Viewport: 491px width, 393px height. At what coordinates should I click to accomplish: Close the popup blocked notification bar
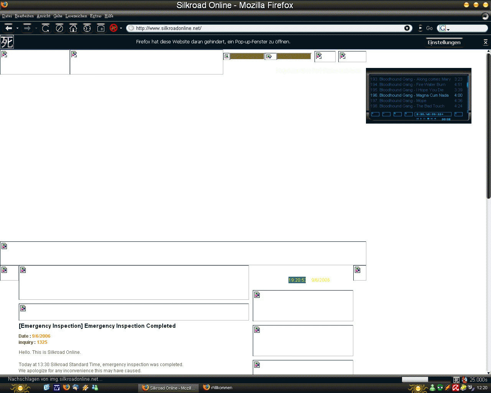tap(486, 42)
